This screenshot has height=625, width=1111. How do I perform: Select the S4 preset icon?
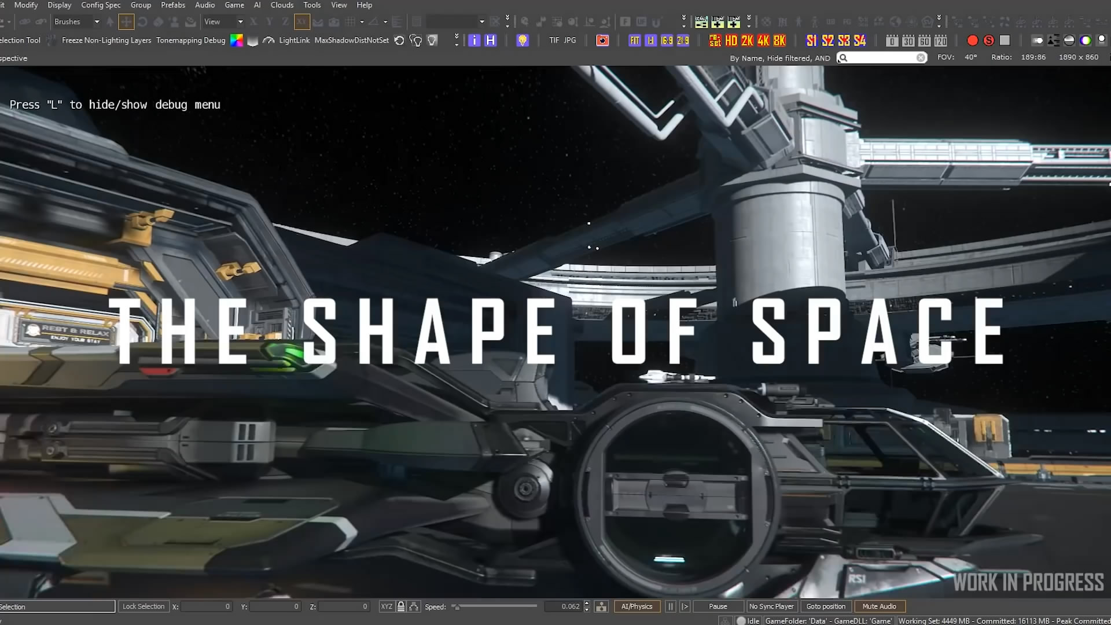click(860, 40)
